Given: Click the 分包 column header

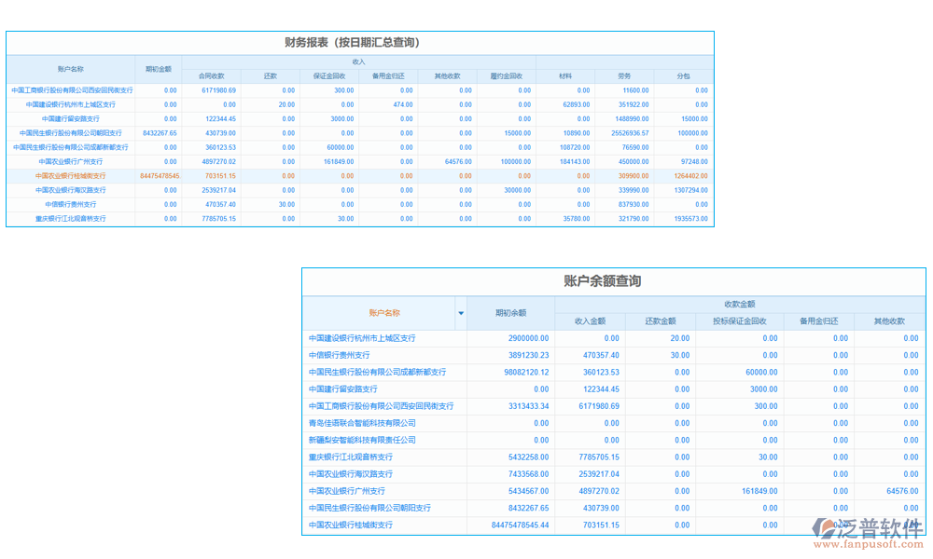Looking at the screenshot, I should (682, 76).
